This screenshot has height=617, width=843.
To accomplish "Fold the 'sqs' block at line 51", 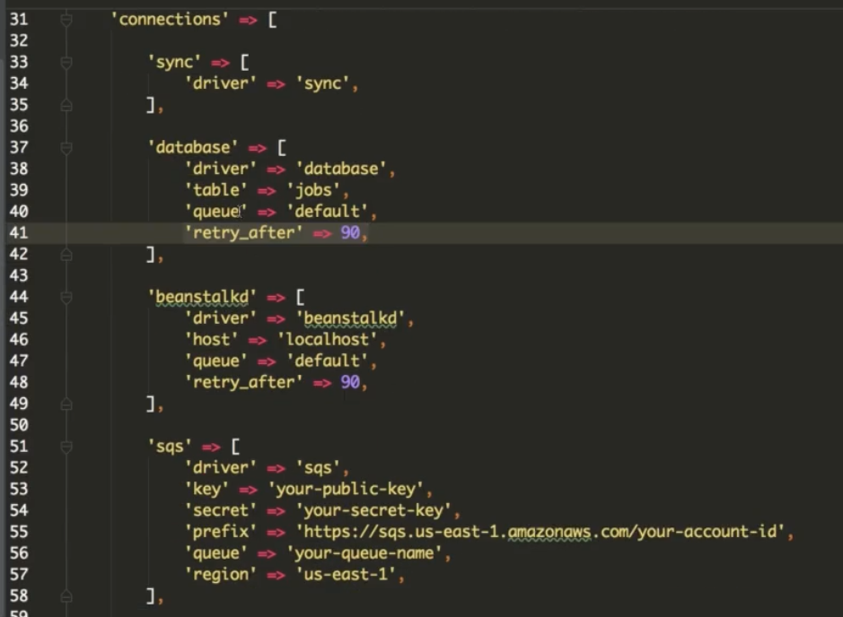I will tap(66, 447).
